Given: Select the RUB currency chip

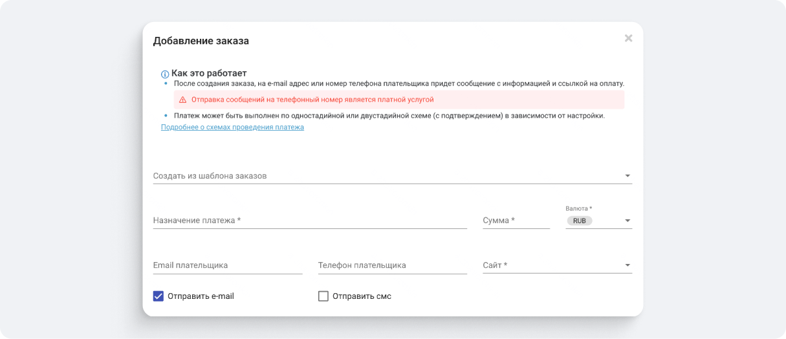Looking at the screenshot, I should tap(579, 221).
